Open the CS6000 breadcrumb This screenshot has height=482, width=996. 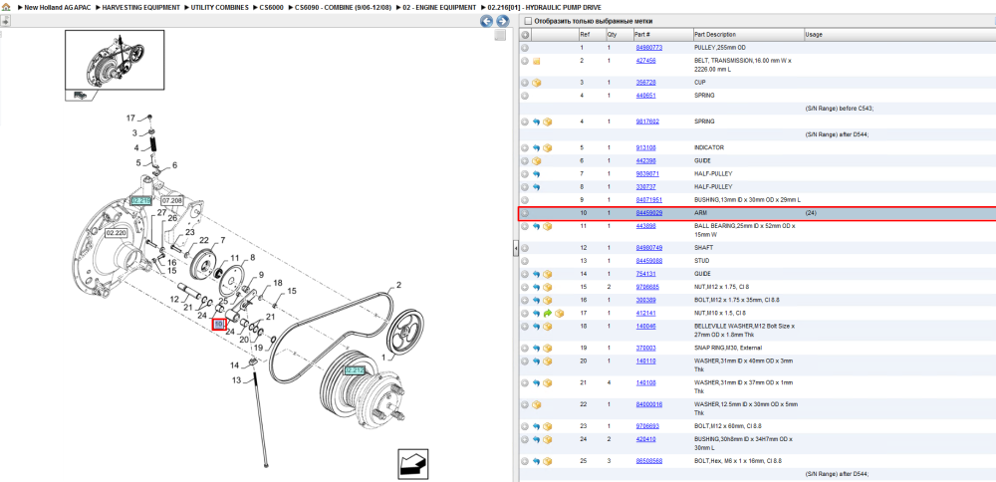coord(273,7)
